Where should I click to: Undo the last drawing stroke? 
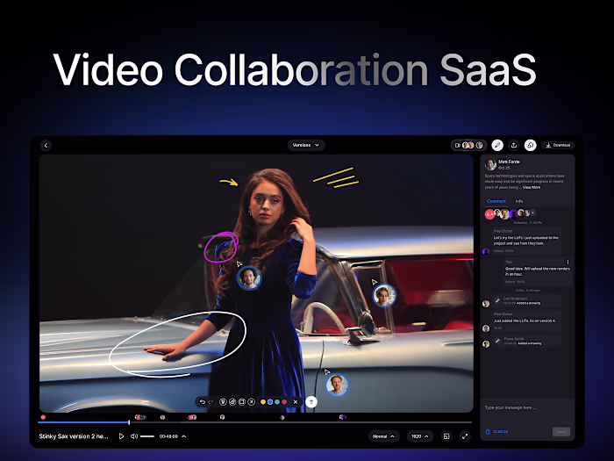tap(203, 402)
